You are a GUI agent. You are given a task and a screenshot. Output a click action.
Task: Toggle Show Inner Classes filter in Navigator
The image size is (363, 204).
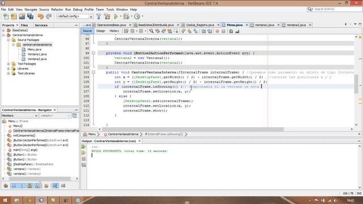(x=38, y=185)
